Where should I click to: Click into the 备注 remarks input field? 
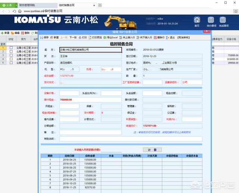coord(90,132)
